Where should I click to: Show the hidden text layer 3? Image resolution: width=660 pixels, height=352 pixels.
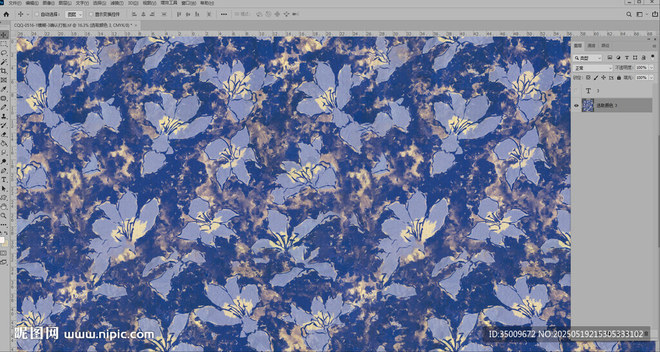coord(576,90)
